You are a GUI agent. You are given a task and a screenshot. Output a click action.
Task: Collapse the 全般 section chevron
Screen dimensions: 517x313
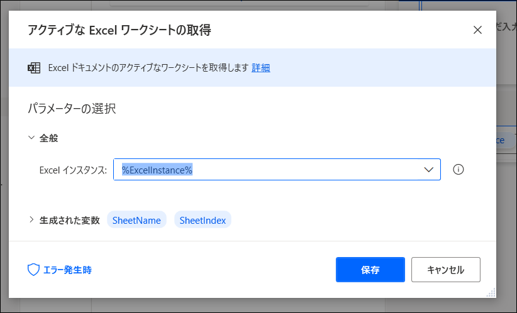pos(31,138)
